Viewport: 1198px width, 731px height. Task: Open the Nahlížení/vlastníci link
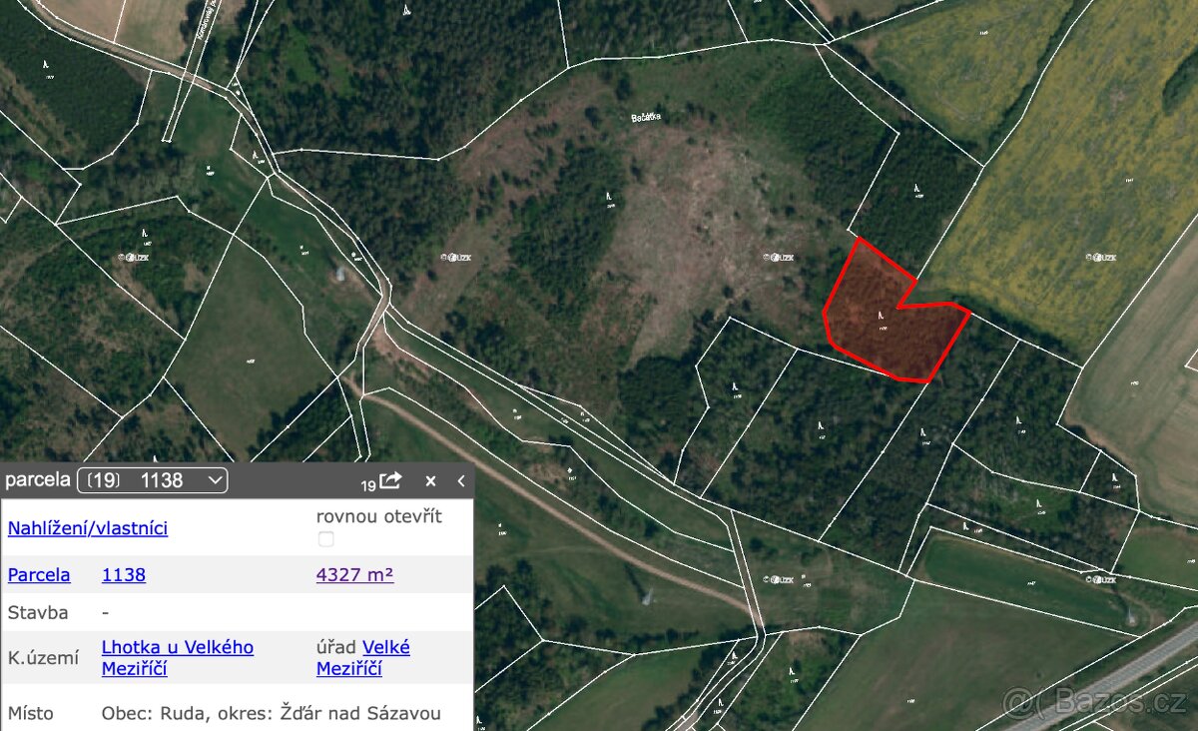tap(88, 528)
